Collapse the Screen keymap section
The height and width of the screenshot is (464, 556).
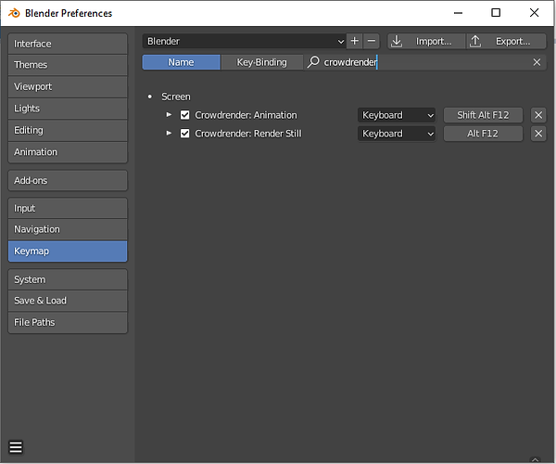pyautogui.click(x=150, y=97)
